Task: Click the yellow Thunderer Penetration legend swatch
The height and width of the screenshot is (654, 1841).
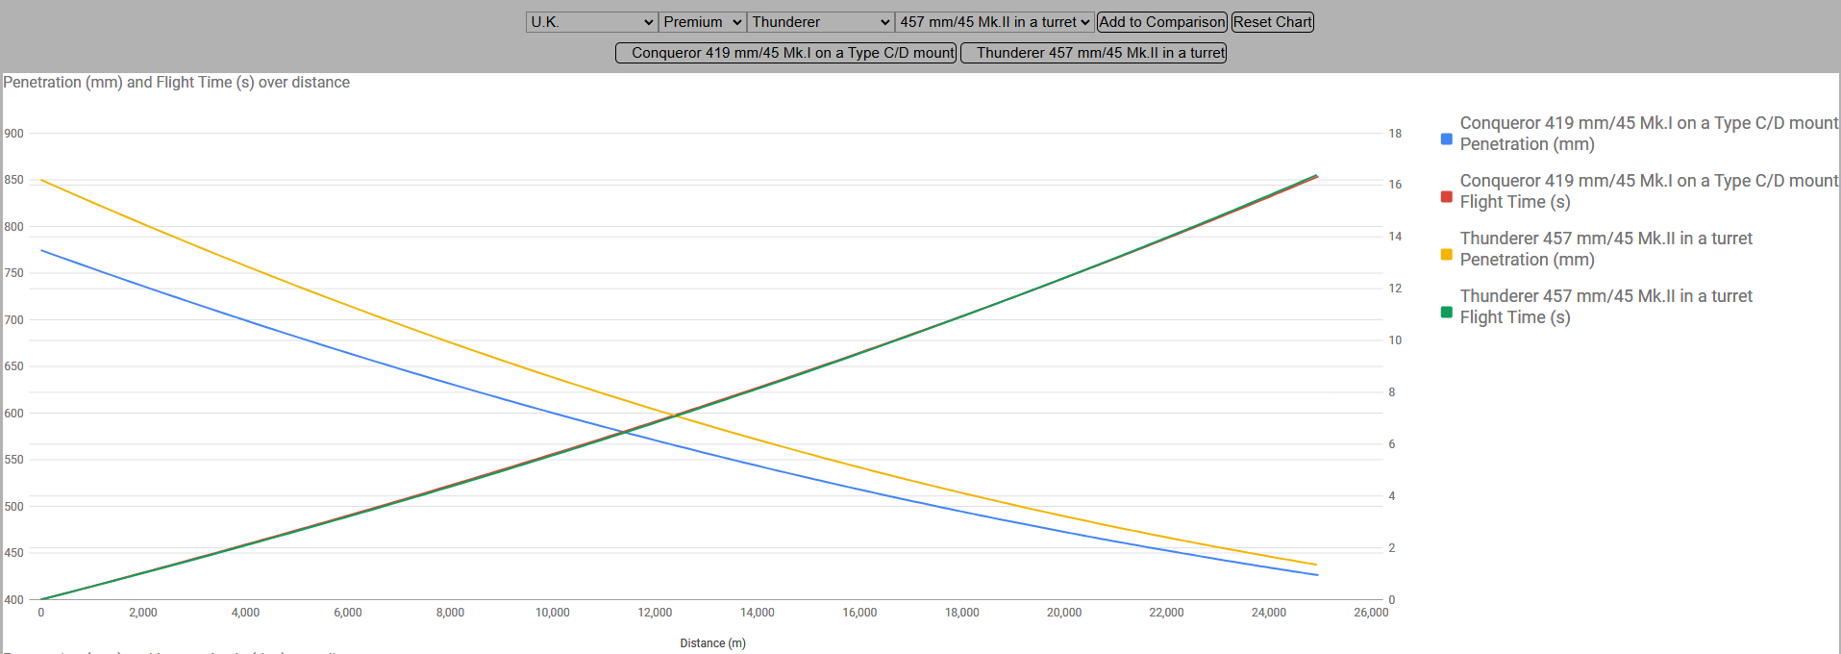Action: coord(1446,255)
